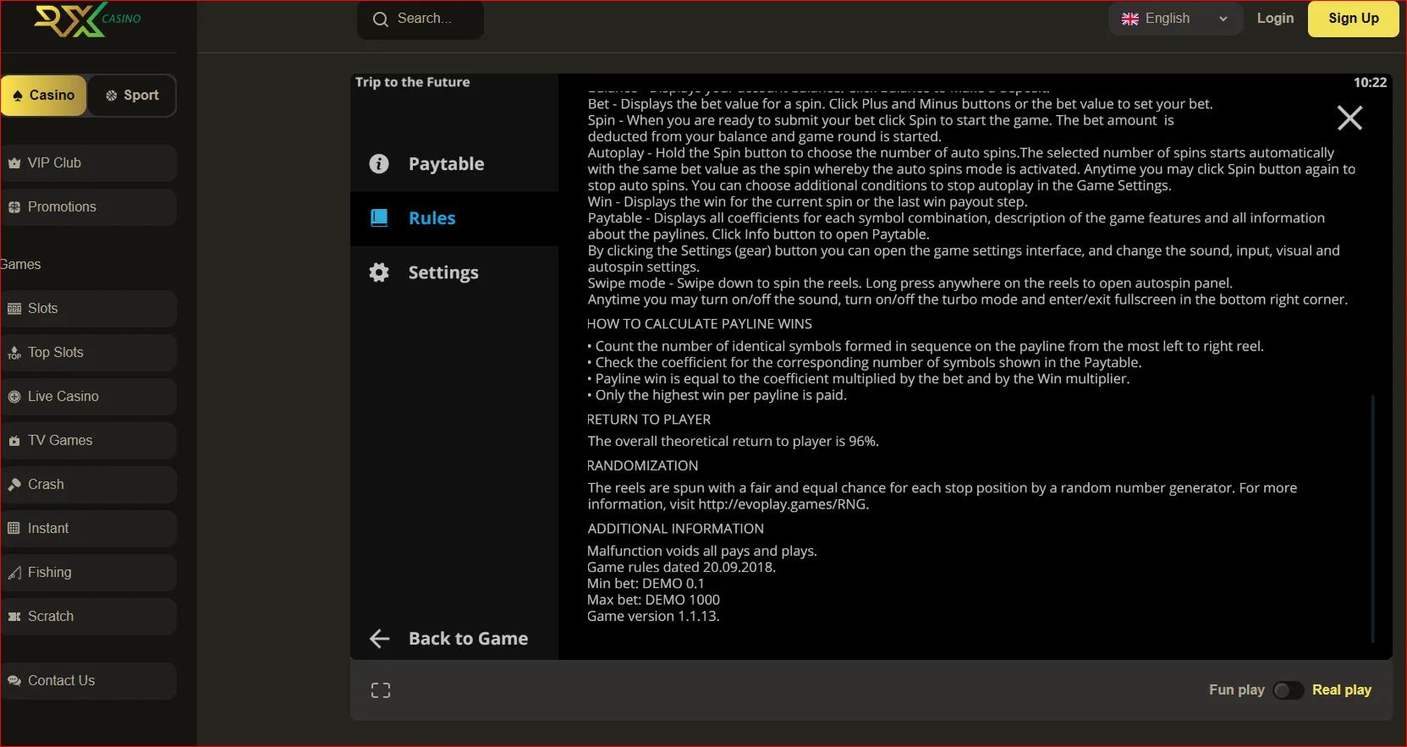Screen dimensions: 1407x747
Task: Click the Top Slots icon
Action: click(14, 353)
